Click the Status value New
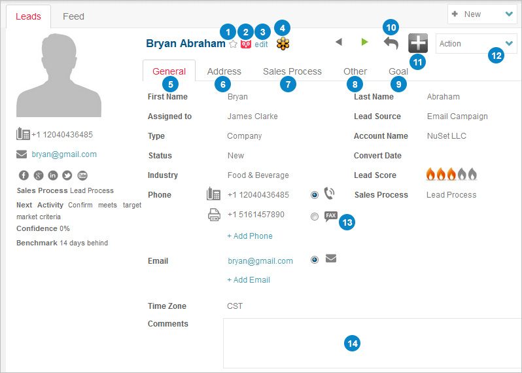This screenshot has height=373, width=522. pos(235,156)
